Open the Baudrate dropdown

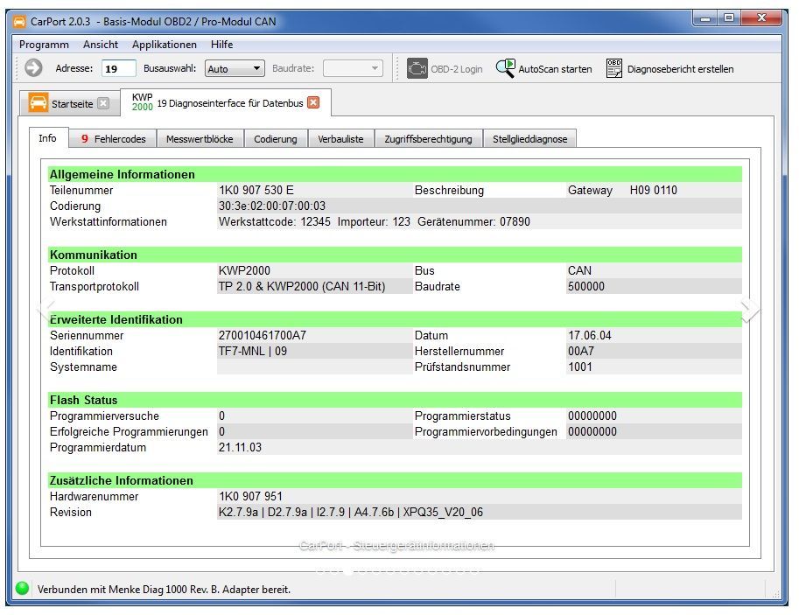[x=353, y=68]
